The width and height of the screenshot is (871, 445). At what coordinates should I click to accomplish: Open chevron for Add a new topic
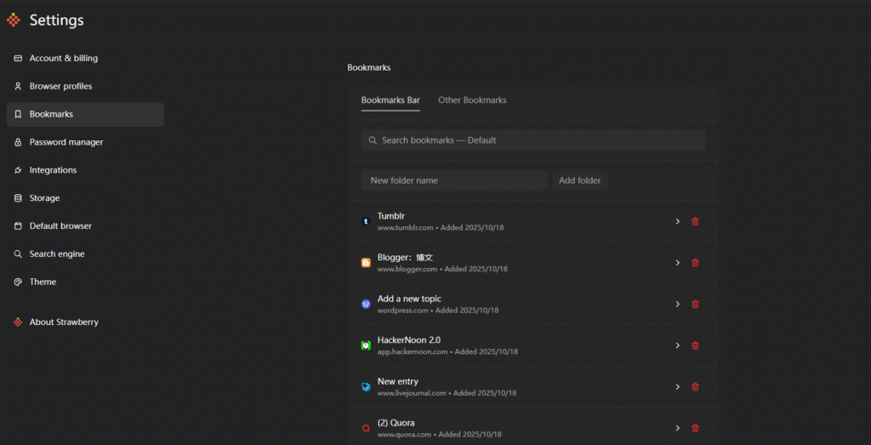(x=678, y=304)
